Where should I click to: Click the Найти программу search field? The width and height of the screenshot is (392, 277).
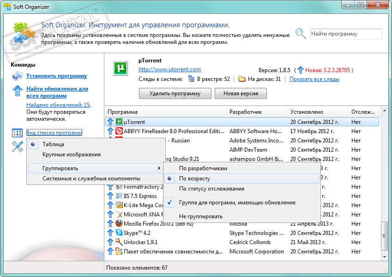coord(346,34)
